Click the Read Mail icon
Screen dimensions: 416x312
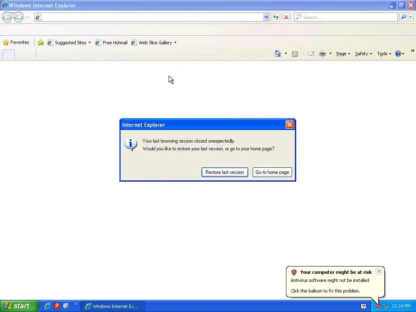(311, 54)
